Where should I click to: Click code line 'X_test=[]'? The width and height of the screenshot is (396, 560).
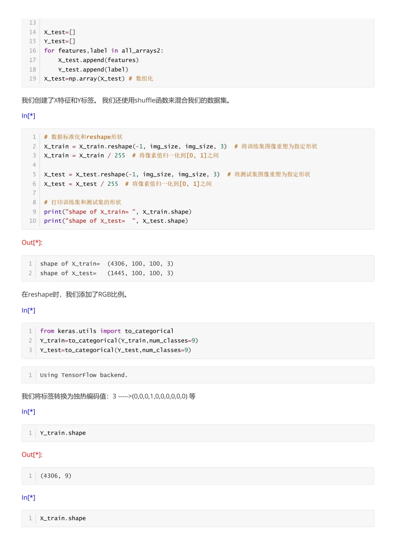pos(60,32)
